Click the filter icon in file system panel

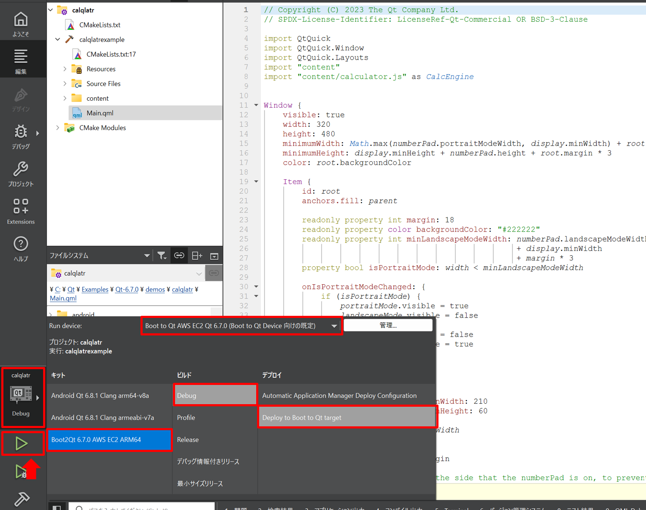point(161,256)
